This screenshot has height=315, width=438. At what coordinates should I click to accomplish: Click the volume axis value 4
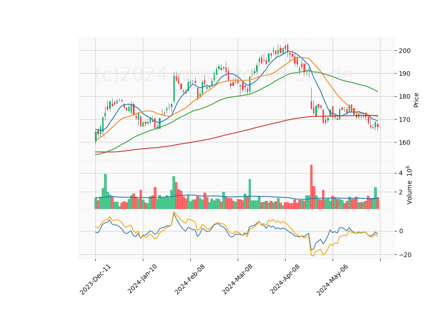401,173
